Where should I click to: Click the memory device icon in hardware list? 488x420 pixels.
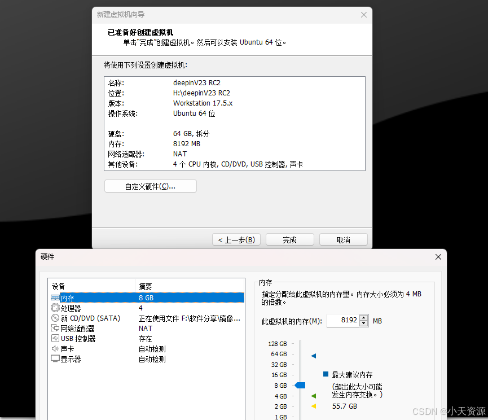pos(55,298)
